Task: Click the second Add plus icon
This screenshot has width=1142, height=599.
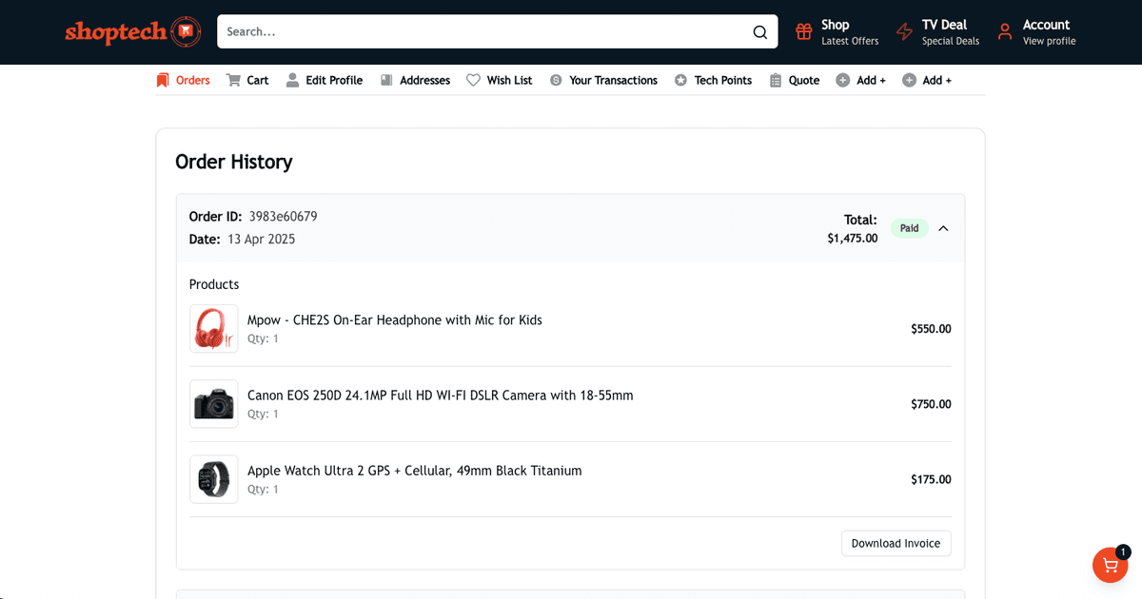Action: (909, 80)
